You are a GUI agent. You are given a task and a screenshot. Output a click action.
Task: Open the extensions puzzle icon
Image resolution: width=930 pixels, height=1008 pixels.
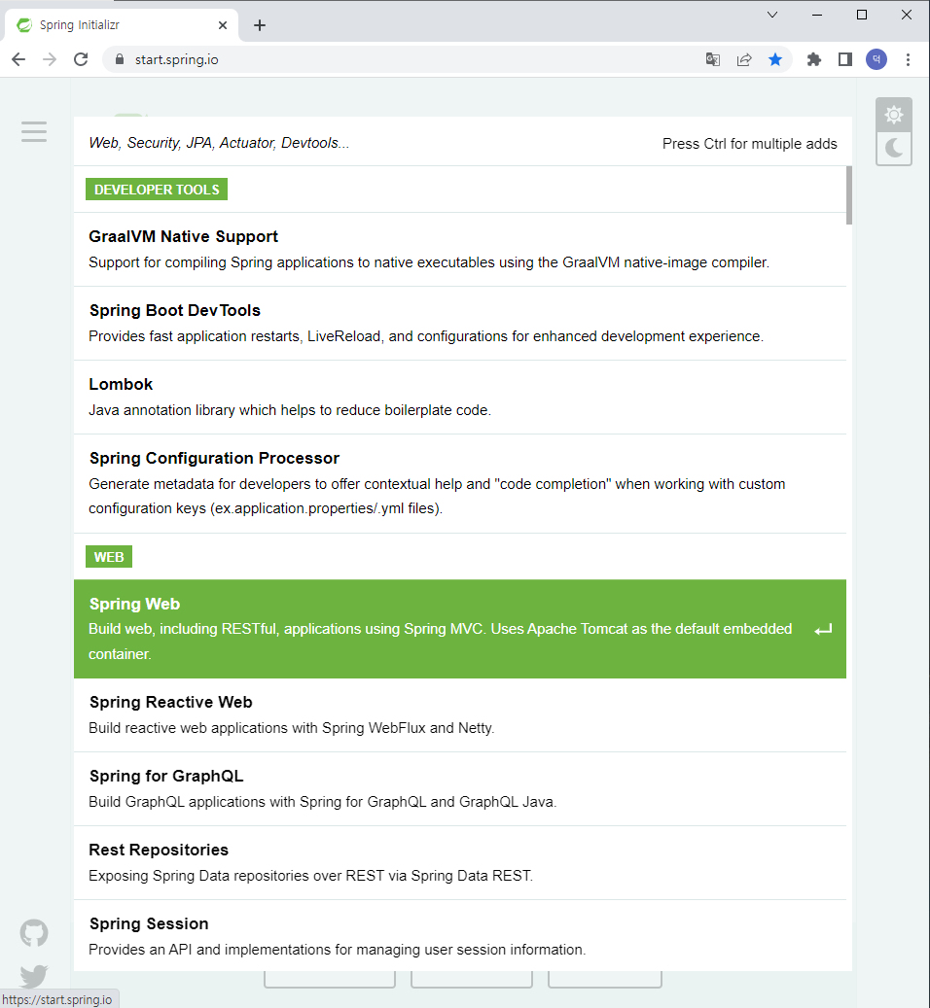click(x=814, y=60)
